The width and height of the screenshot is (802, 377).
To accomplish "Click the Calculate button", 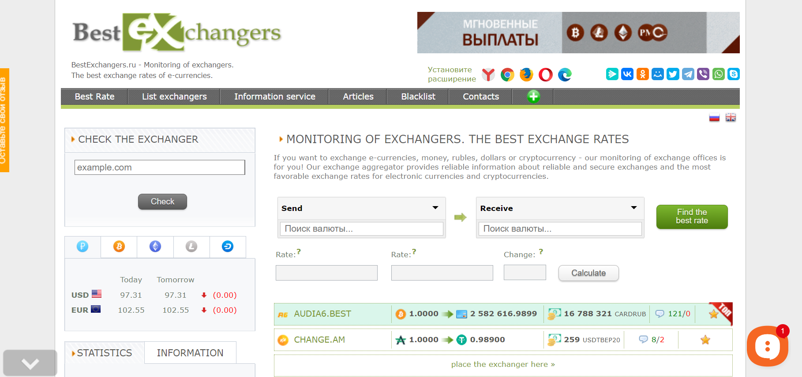I will (588, 273).
